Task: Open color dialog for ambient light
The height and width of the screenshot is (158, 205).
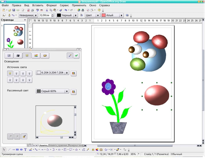Action: [x=74, y=91]
